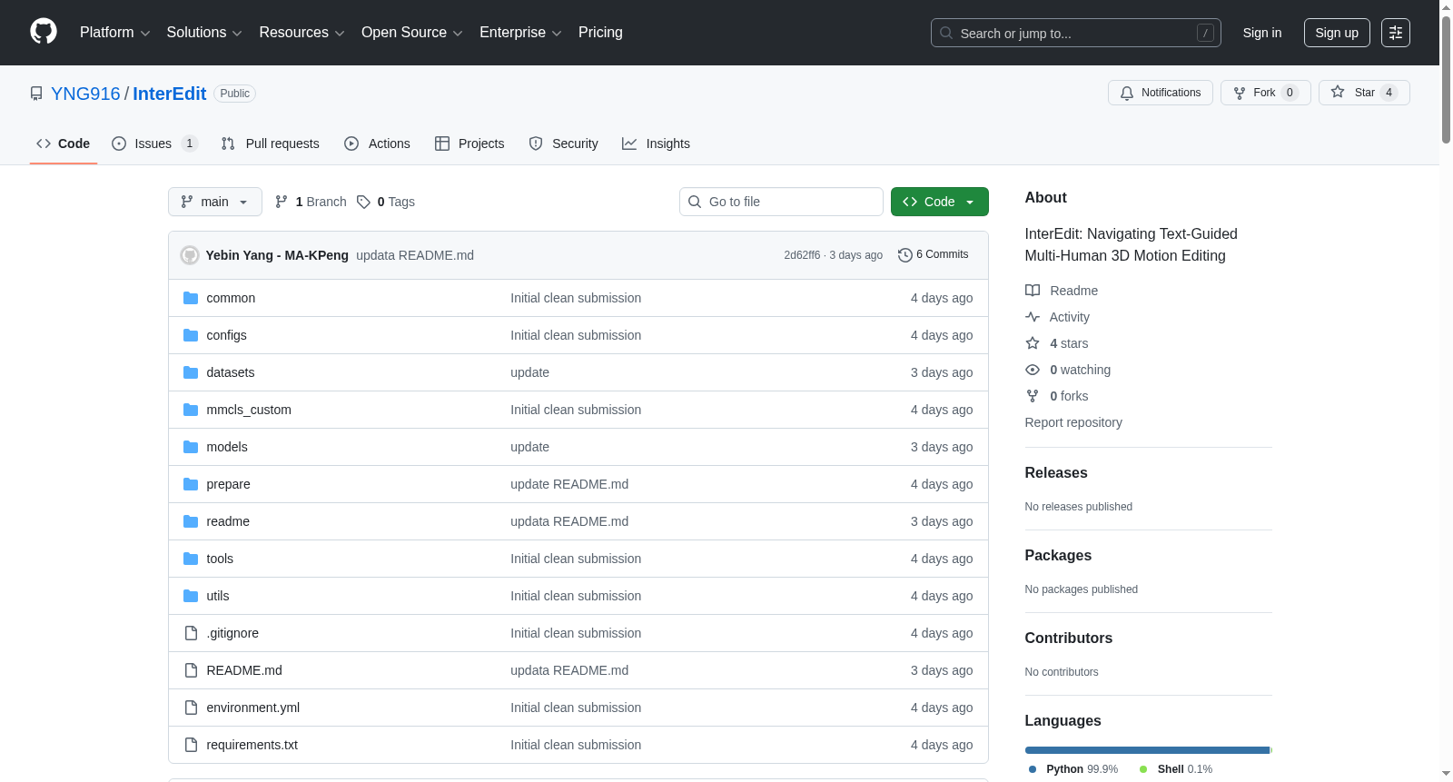The image size is (1453, 782).
Task: Click the Python 99.9% language entry
Action: 1073,769
